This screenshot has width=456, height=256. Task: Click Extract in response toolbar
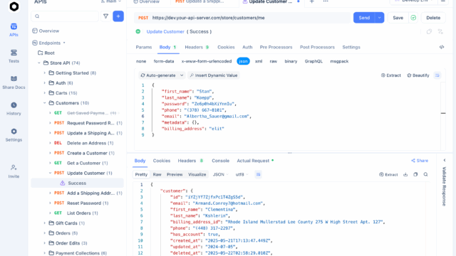(x=388, y=174)
